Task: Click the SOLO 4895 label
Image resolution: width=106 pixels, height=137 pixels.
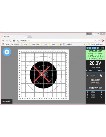Action: tap(7, 101)
